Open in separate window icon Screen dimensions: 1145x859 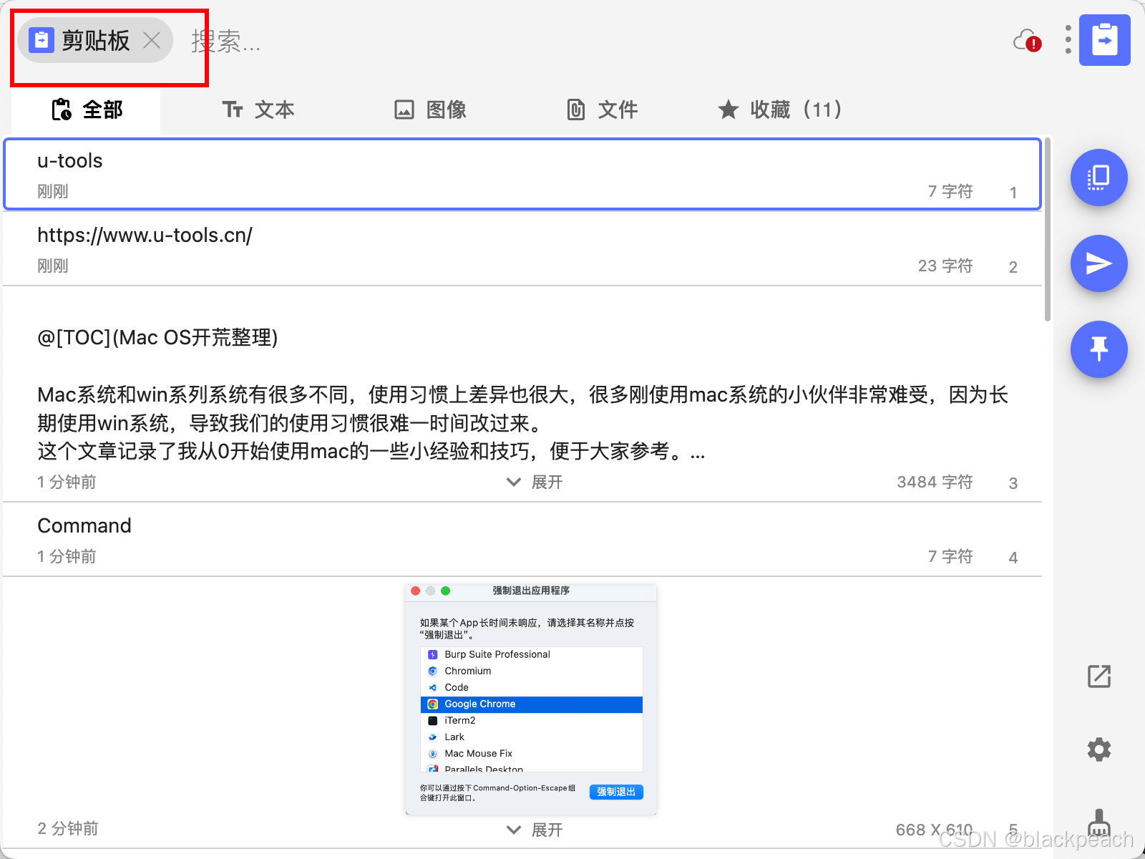click(x=1098, y=676)
